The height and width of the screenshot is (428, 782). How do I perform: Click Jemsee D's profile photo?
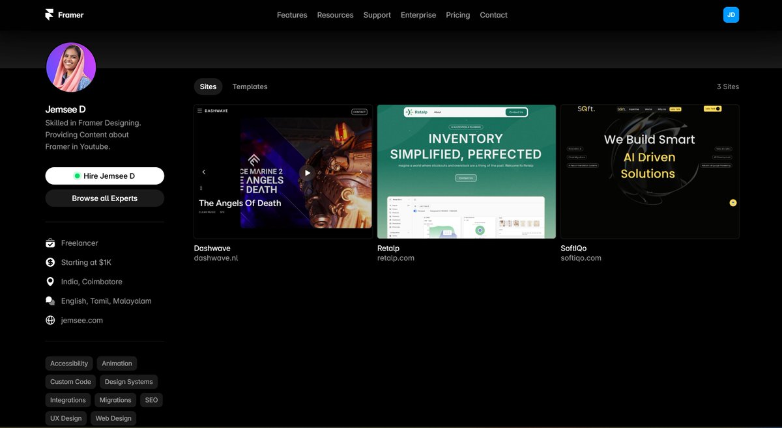coord(71,68)
